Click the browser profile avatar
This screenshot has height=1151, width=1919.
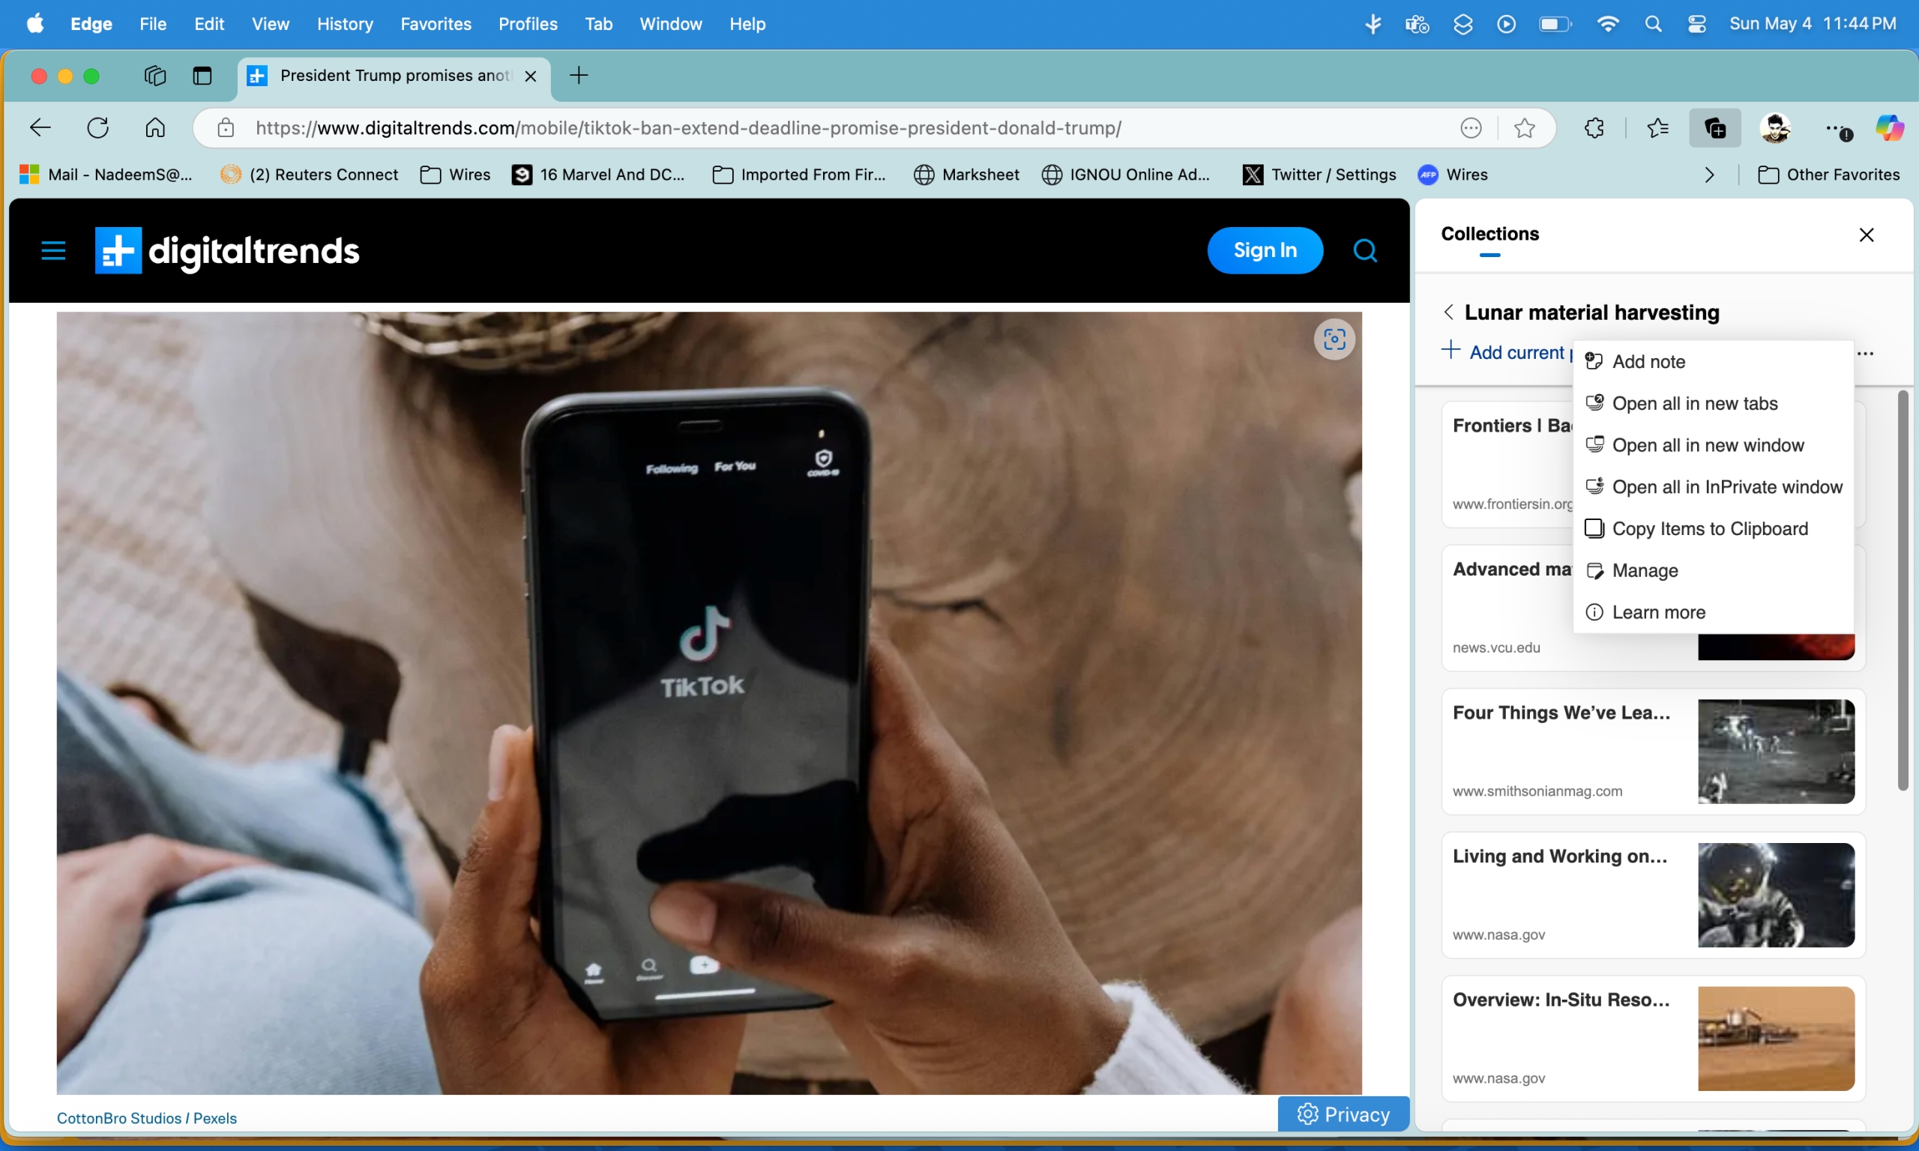click(1775, 127)
